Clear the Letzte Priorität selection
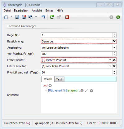The image size is (124, 129). 114,66
